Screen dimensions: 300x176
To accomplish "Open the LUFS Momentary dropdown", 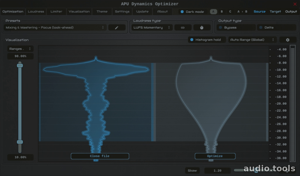I will point(152,28).
